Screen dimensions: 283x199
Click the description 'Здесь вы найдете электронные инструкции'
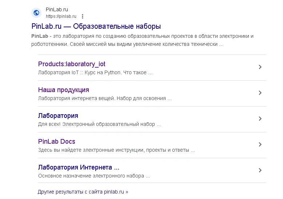click(x=117, y=150)
